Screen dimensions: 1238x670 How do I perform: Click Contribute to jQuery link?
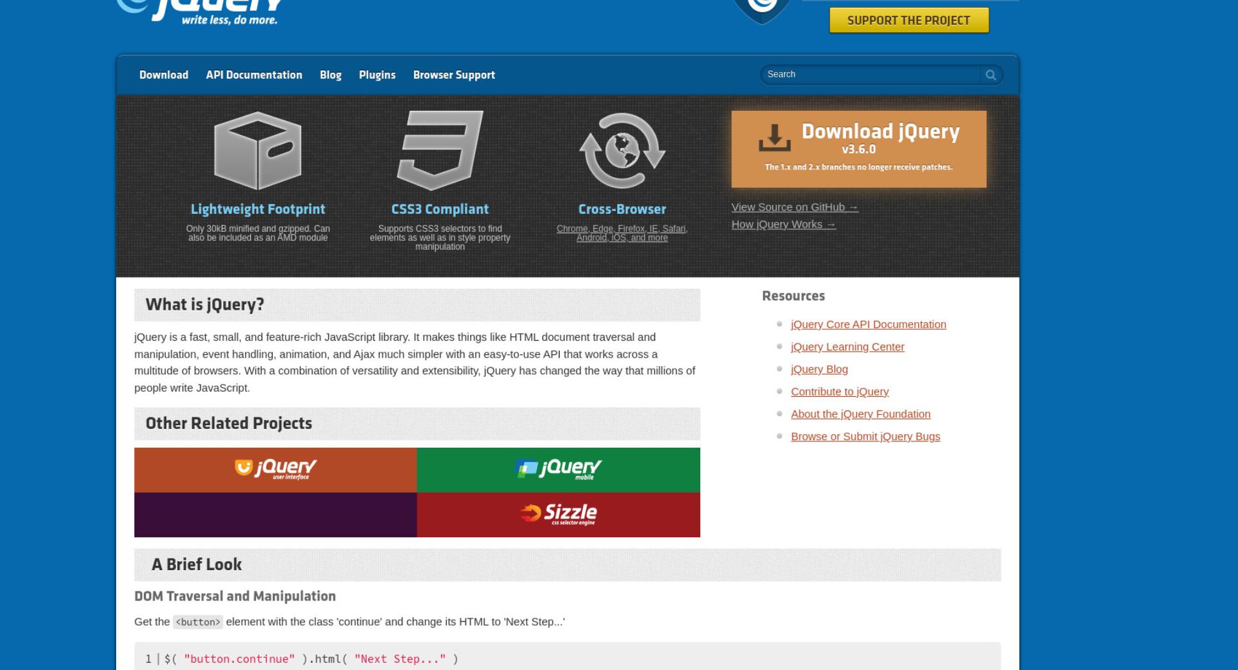pos(840,392)
